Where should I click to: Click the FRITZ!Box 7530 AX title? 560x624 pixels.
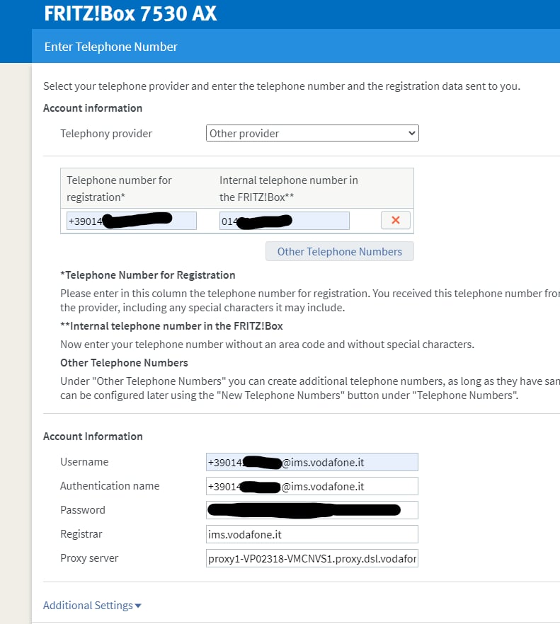(130, 13)
